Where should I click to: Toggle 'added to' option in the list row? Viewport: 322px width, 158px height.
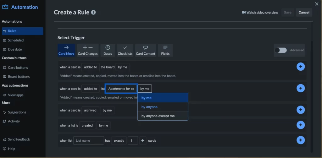[x=91, y=89]
